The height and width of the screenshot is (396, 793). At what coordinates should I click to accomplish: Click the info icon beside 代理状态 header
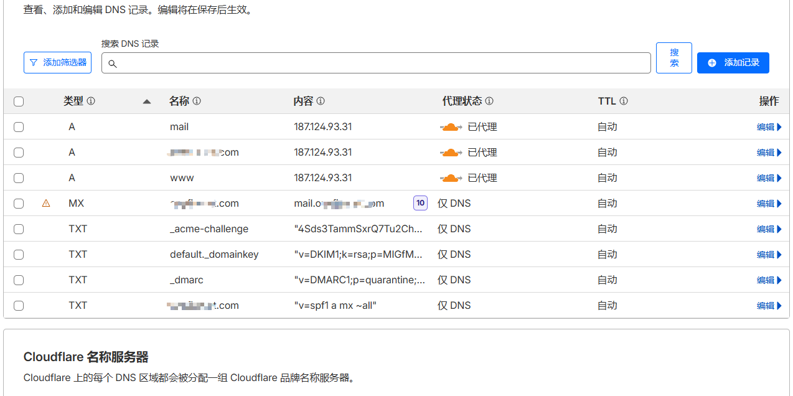coord(489,101)
